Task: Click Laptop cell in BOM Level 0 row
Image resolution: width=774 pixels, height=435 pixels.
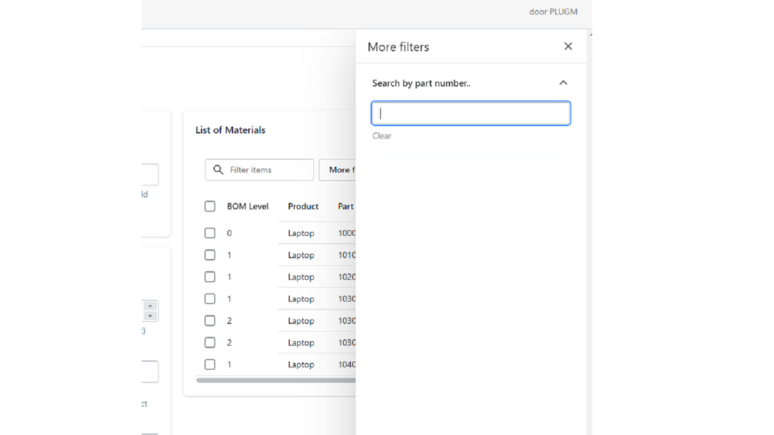Action: [x=301, y=233]
